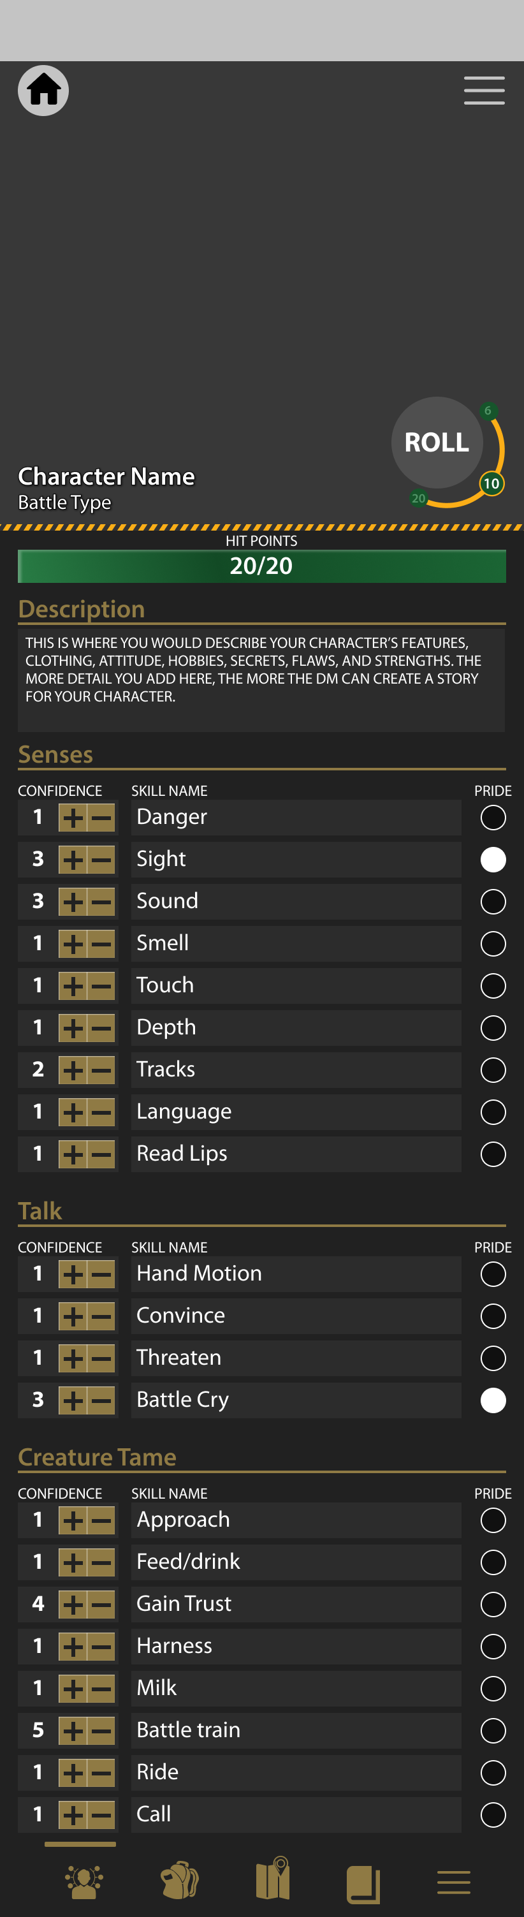Decrease Battle train confidence with minus

point(101,1730)
